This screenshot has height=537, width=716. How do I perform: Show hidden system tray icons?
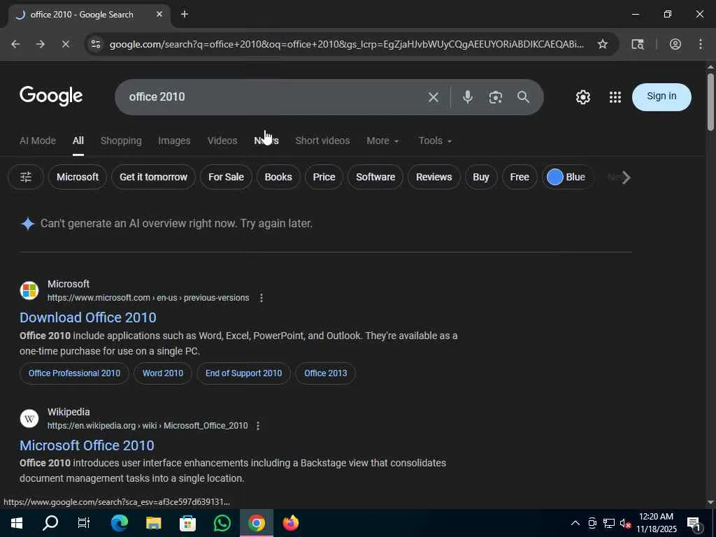point(575,523)
